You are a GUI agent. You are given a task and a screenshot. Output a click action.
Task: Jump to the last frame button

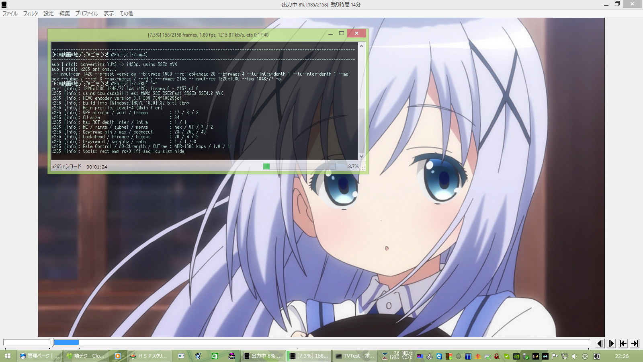click(635, 343)
